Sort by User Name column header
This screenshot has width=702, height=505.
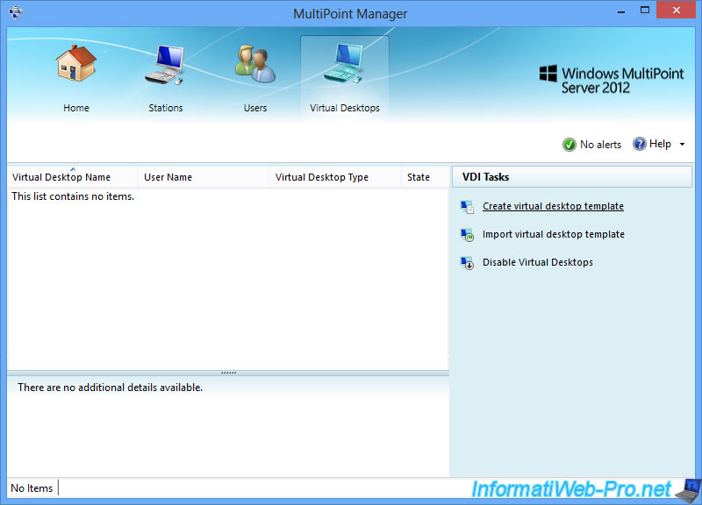204,177
